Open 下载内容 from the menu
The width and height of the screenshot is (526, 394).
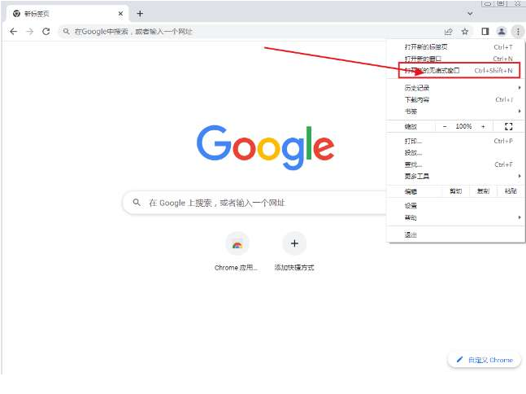455,100
